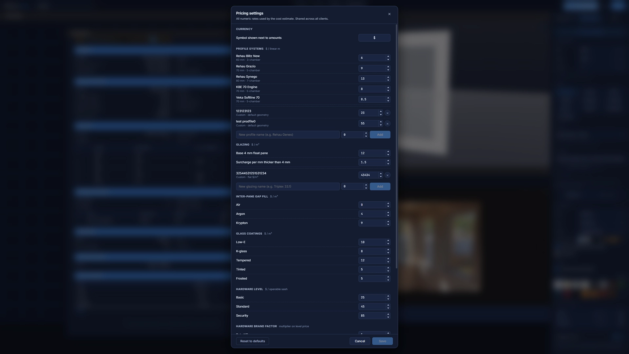Decrease the Argon gap fill price
The height and width of the screenshot is (354, 629).
click(x=388, y=215)
